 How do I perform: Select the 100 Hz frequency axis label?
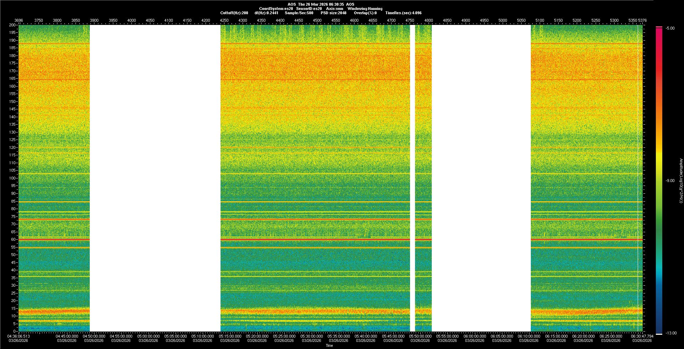coord(12,178)
